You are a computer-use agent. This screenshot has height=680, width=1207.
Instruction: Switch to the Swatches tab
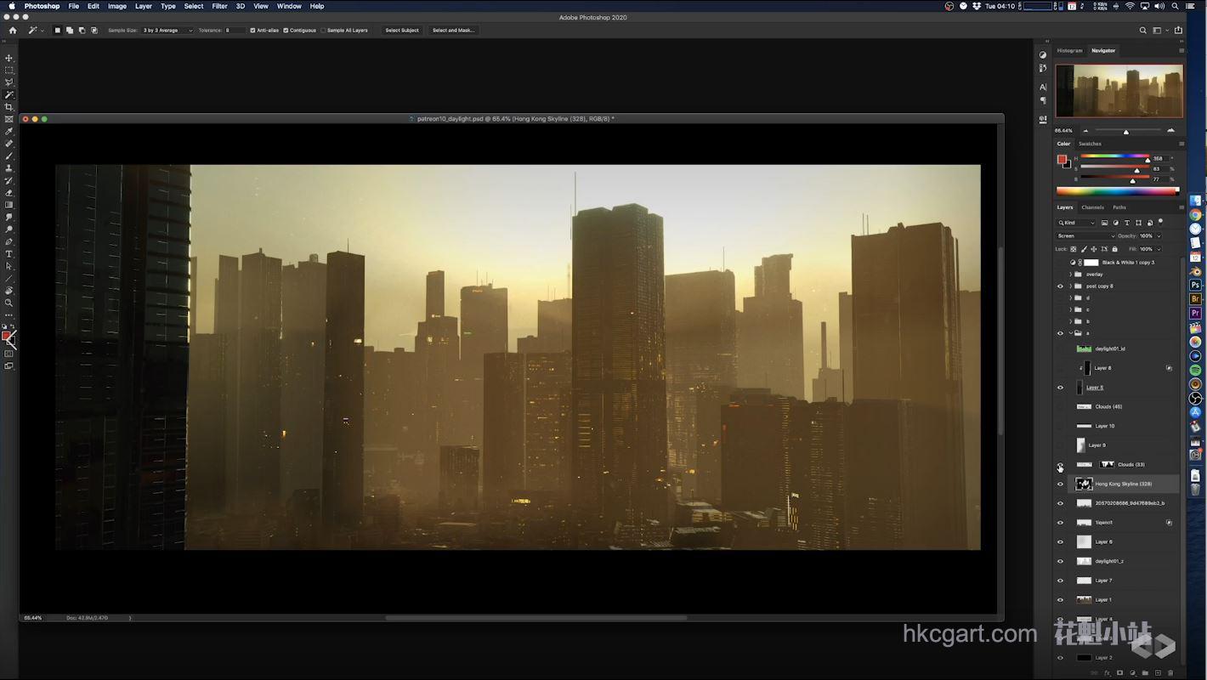point(1090,144)
